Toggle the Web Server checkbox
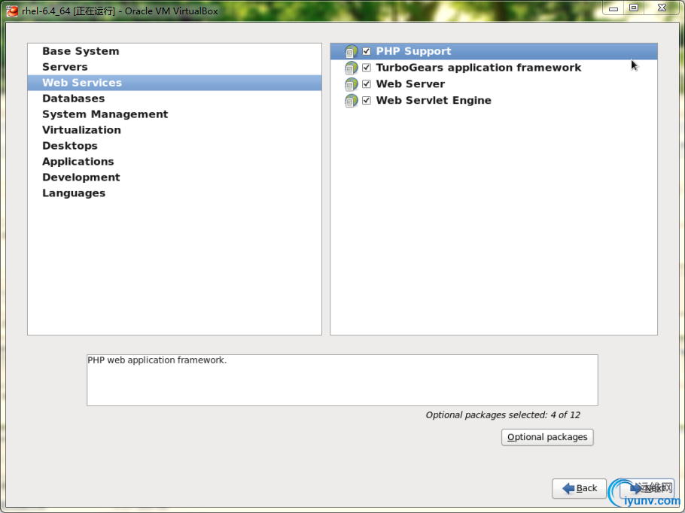The width and height of the screenshot is (685, 513). tap(367, 83)
